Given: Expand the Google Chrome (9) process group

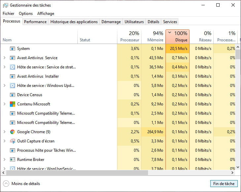Looking at the screenshot, I should (4, 132).
